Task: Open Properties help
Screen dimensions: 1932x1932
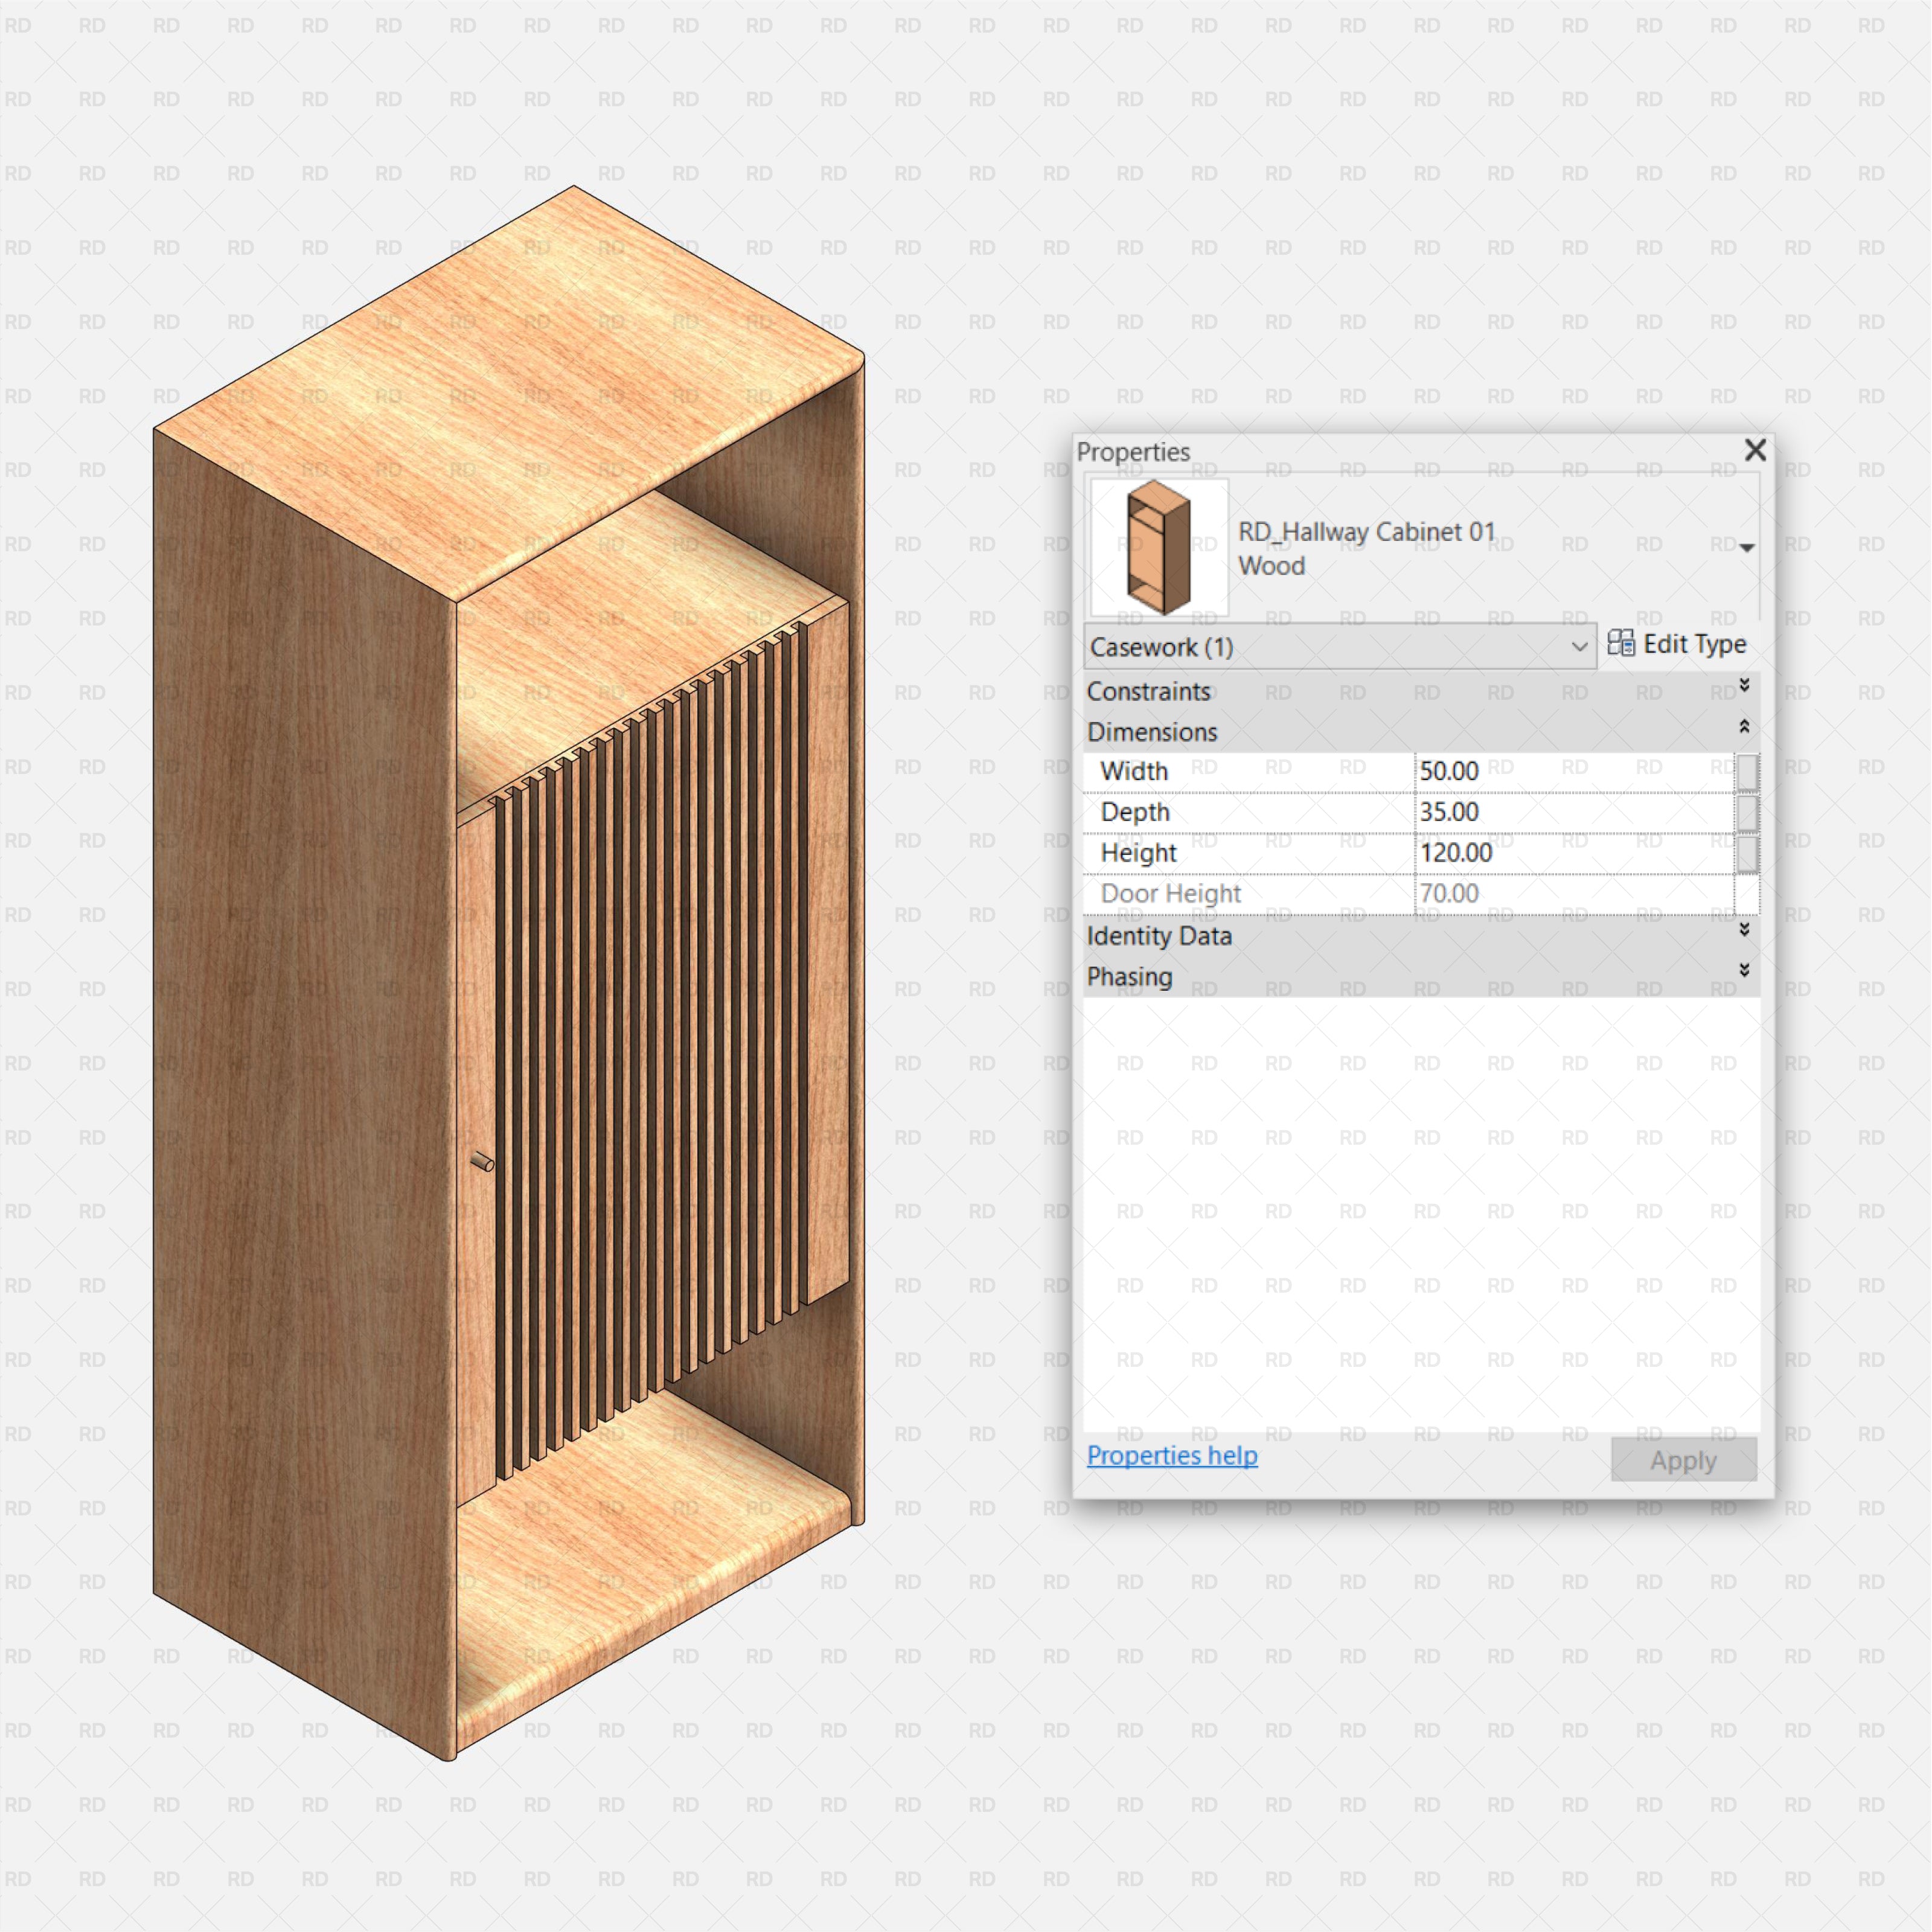Action: pos(1171,1455)
